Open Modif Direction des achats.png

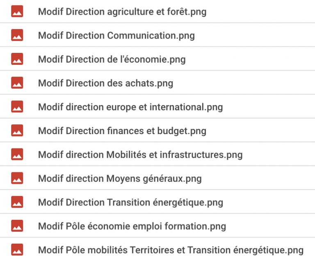pyautogui.click(x=105, y=83)
